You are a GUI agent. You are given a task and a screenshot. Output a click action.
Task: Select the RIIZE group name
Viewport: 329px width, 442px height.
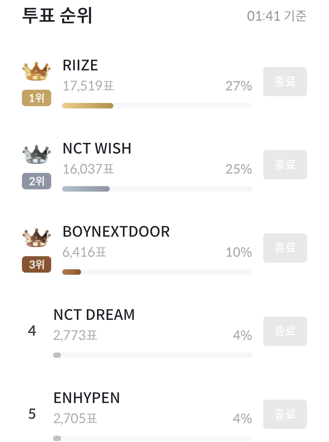coord(80,65)
